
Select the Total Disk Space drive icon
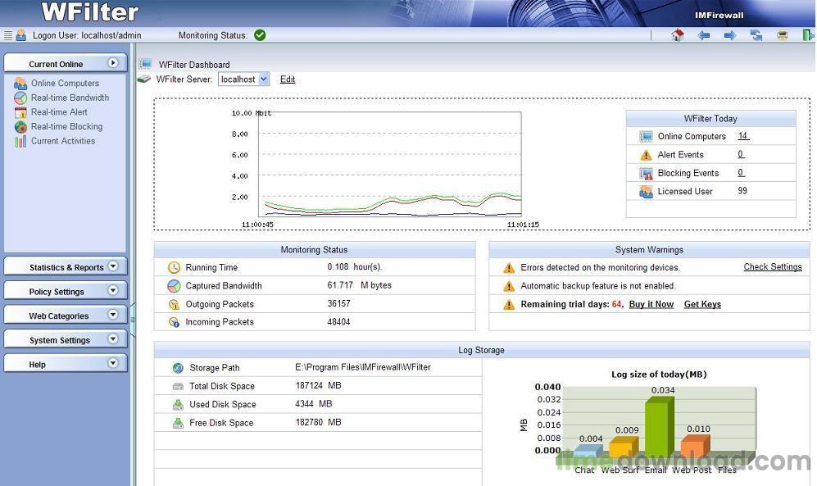[178, 387]
